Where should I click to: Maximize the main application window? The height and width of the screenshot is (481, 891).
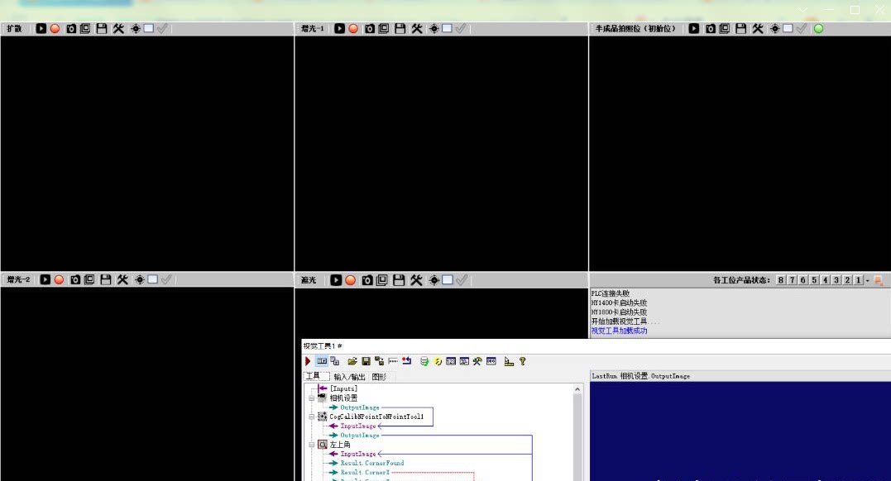(x=855, y=10)
